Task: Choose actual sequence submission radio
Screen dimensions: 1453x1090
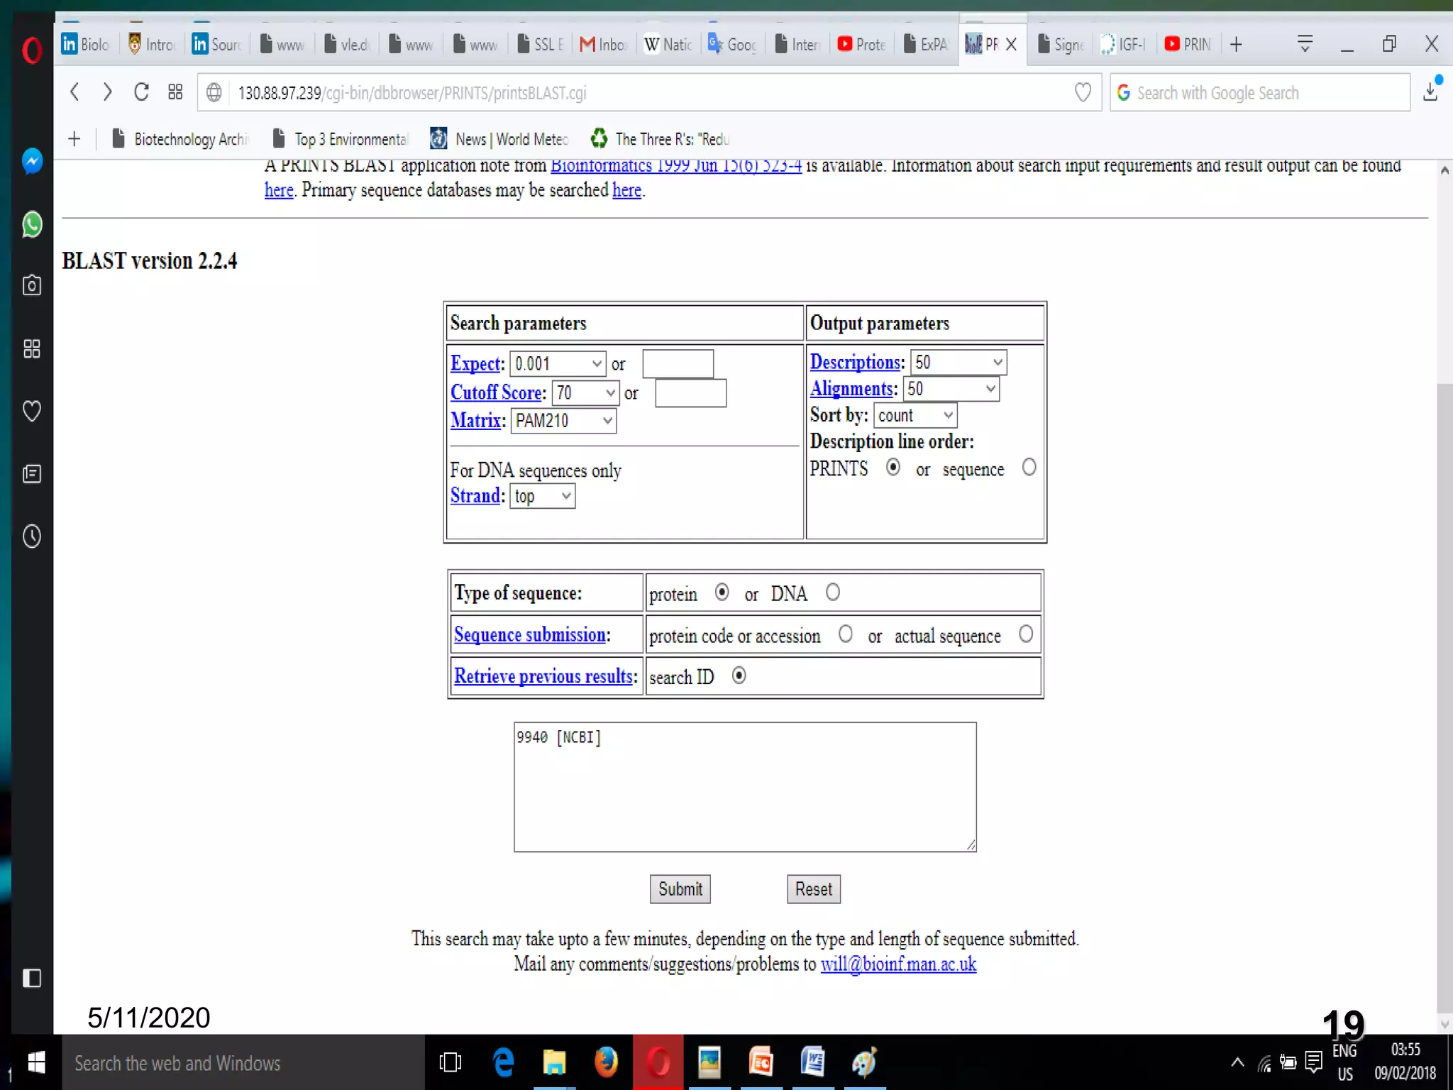Action: pyautogui.click(x=1026, y=634)
